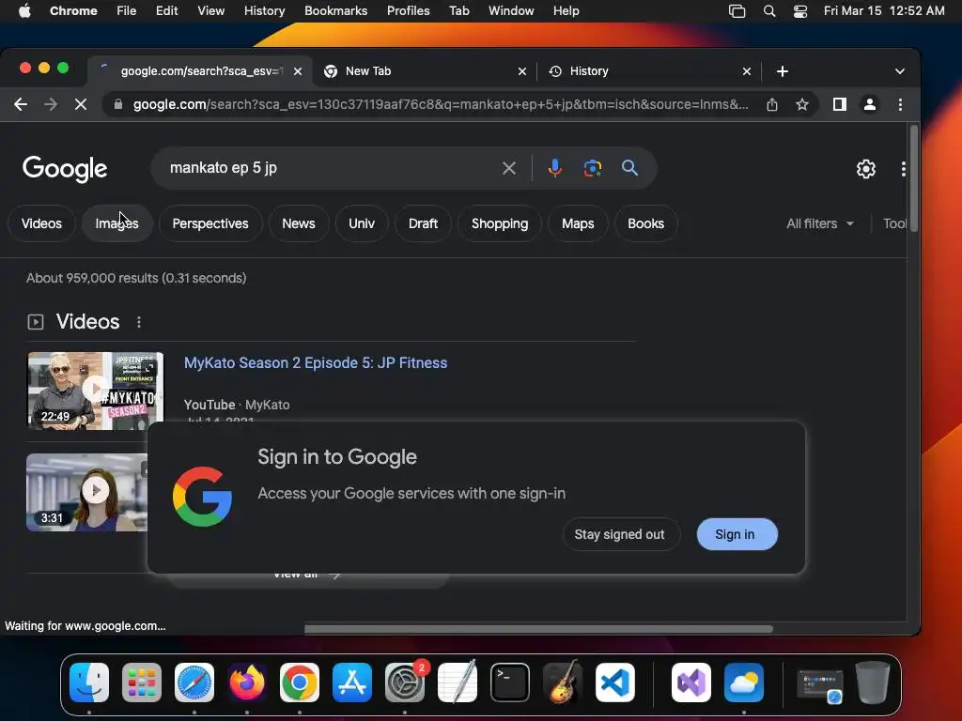
Task: Open the File menu
Action: tap(127, 11)
